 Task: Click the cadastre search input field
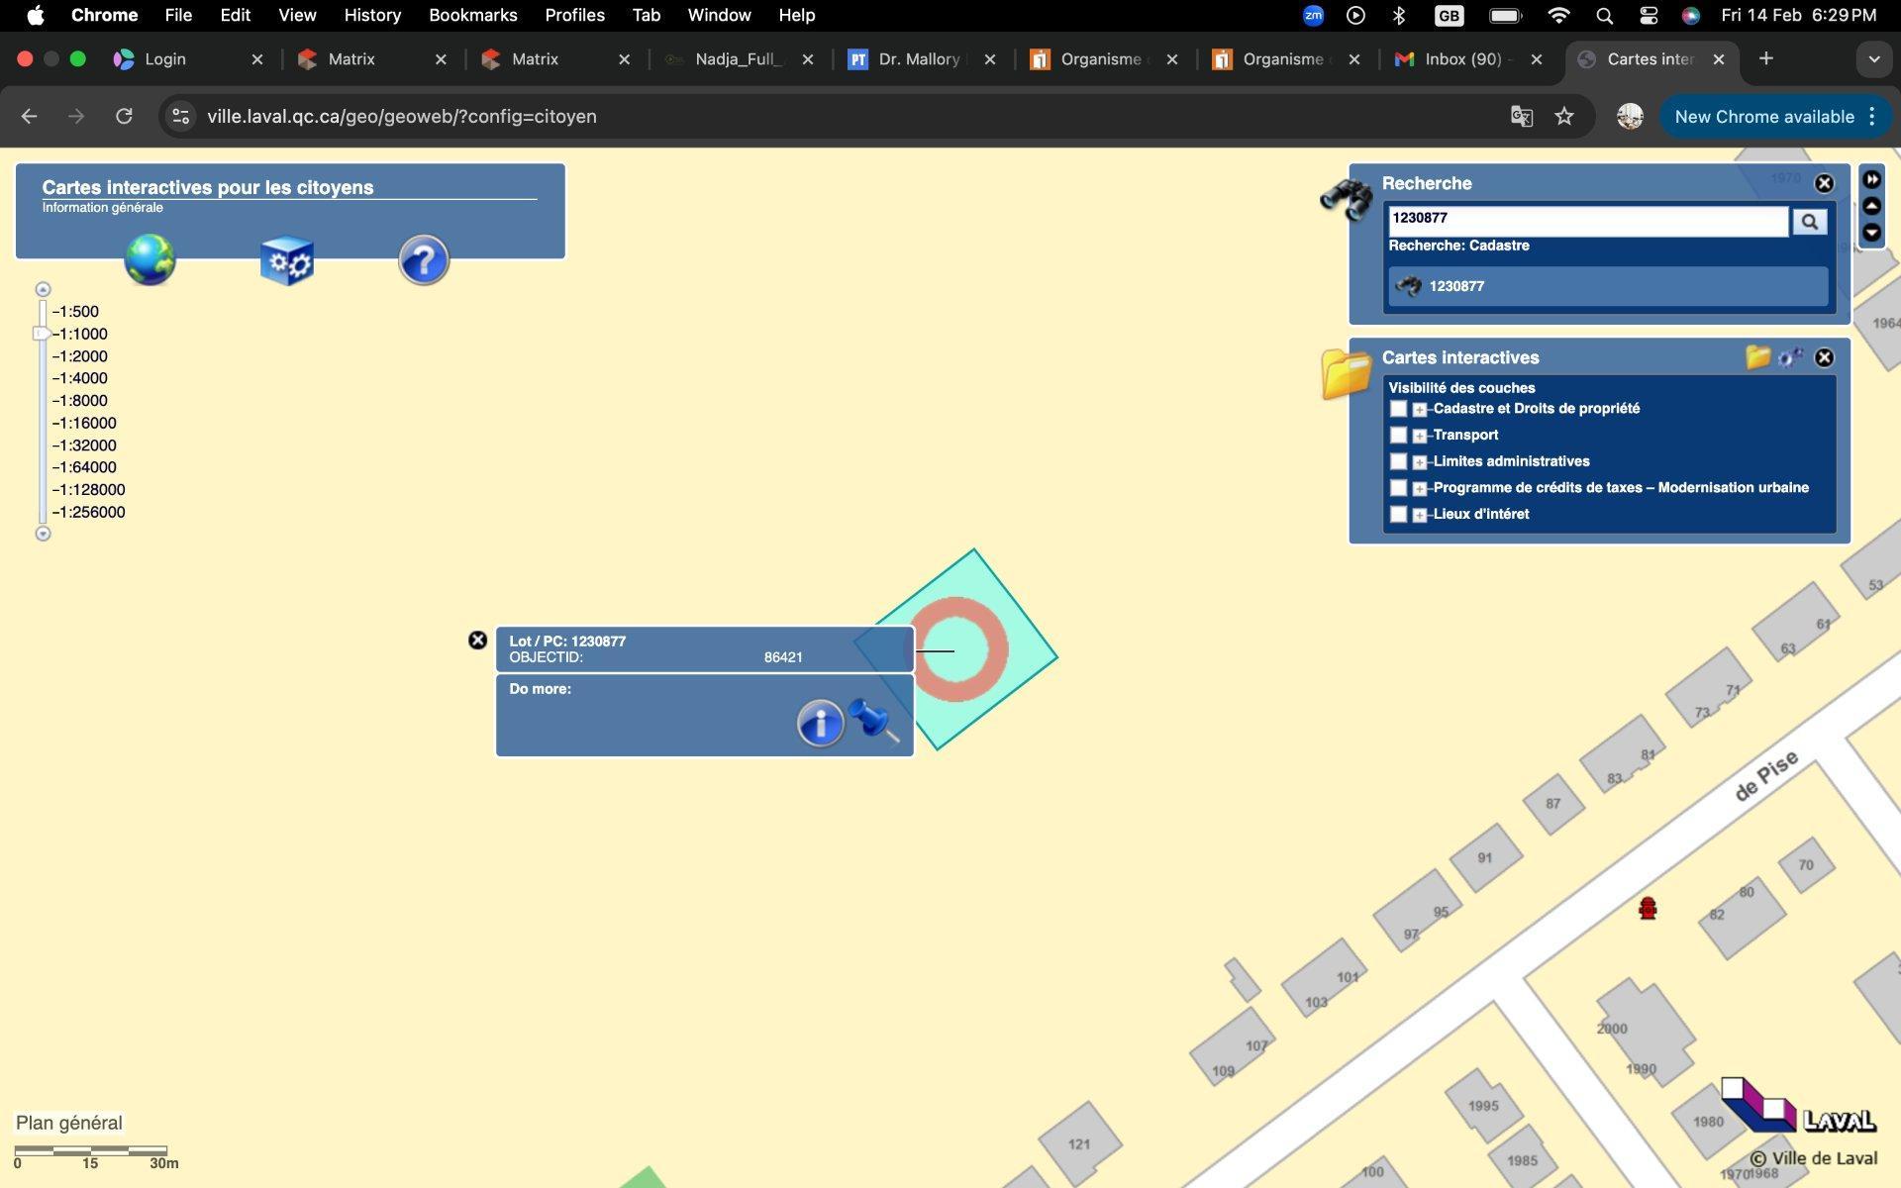[1586, 219]
